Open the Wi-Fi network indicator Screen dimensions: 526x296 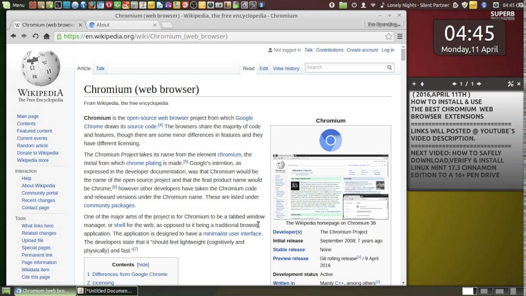[x=373, y=5]
